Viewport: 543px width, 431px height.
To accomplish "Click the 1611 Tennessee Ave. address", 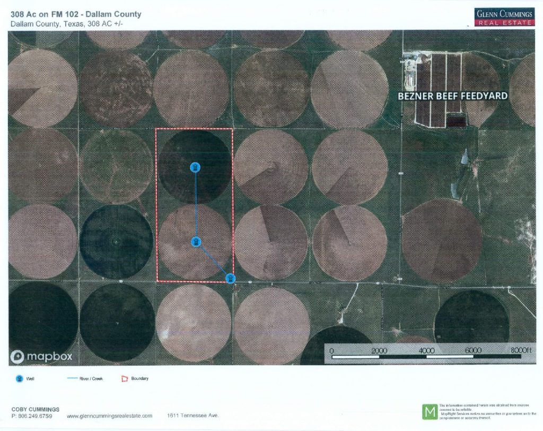I will pos(193,416).
